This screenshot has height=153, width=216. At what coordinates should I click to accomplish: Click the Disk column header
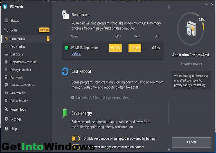coord(157,36)
